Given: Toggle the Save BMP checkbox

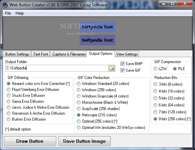Looking at the screenshot, I should (132, 64).
